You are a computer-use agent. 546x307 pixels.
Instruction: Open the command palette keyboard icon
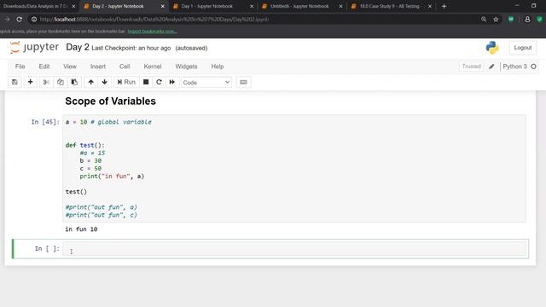point(243,82)
